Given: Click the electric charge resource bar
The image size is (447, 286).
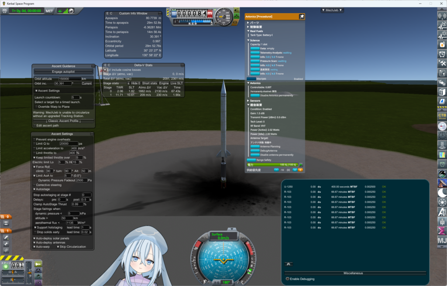Looking at the screenshot, I should coord(272,165).
